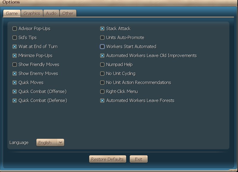Enable Show Friendly Moves
Screen dimensions: 238x172
pos(15,65)
